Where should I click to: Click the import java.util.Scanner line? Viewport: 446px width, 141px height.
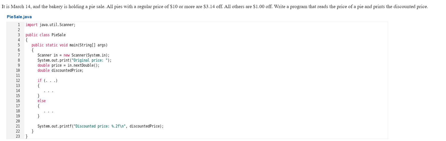[x=50, y=25]
